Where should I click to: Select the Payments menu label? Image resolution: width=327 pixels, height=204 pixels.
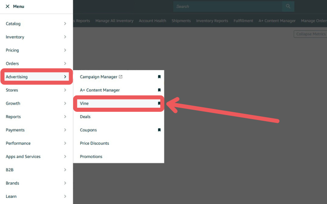(x=15, y=130)
